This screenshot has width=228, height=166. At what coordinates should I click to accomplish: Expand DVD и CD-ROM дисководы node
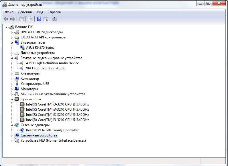tap(12, 32)
